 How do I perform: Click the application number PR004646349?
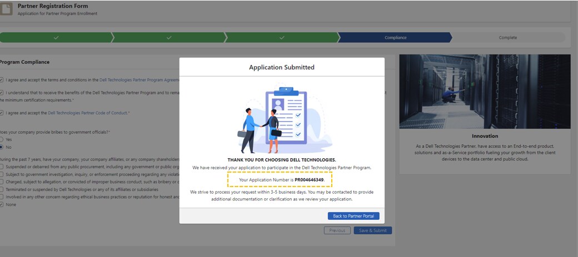(x=309, y=180)
